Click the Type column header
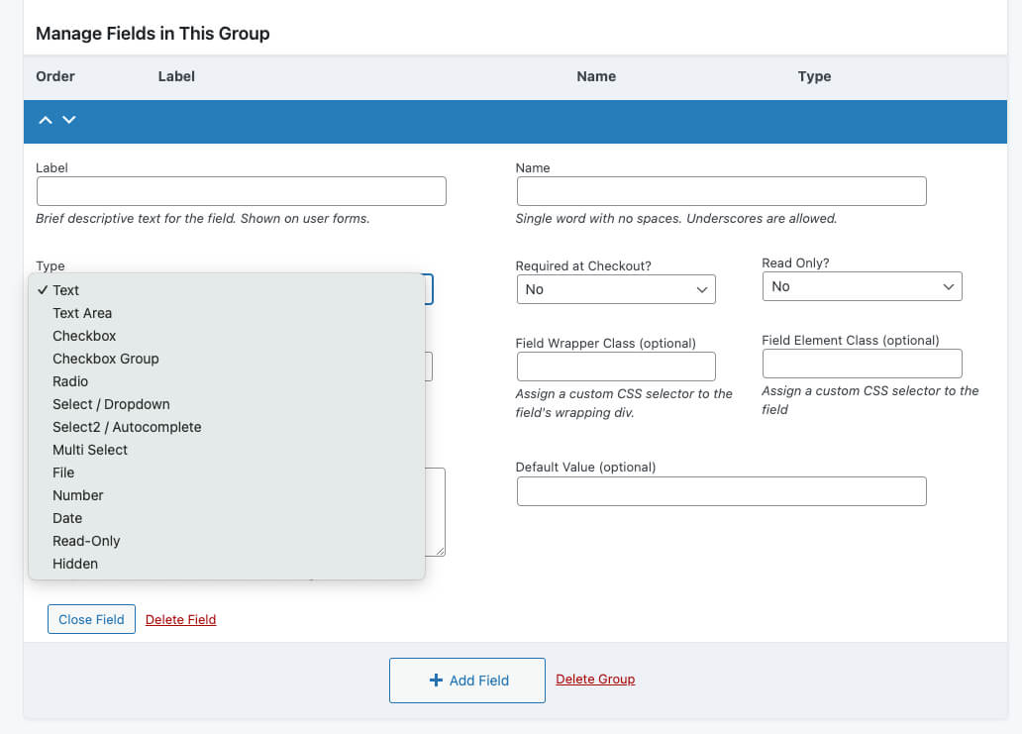This screenshot has width=1022, height=734. pos(814,76)
